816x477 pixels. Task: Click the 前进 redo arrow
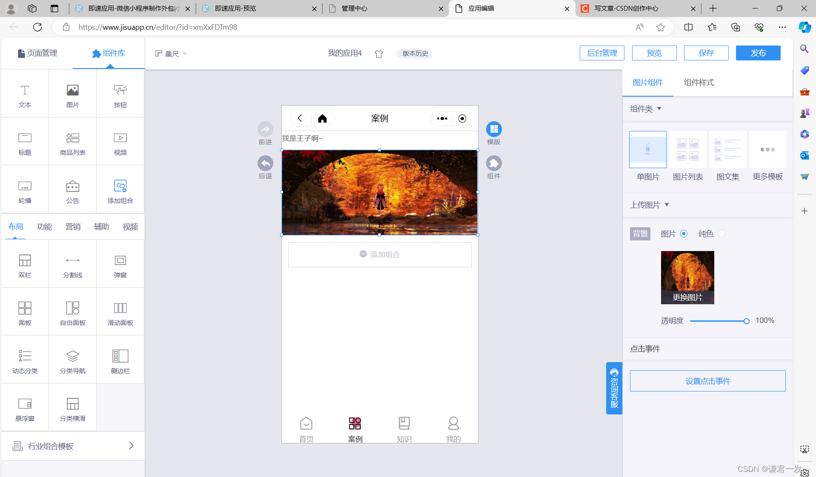coord(265,129)
